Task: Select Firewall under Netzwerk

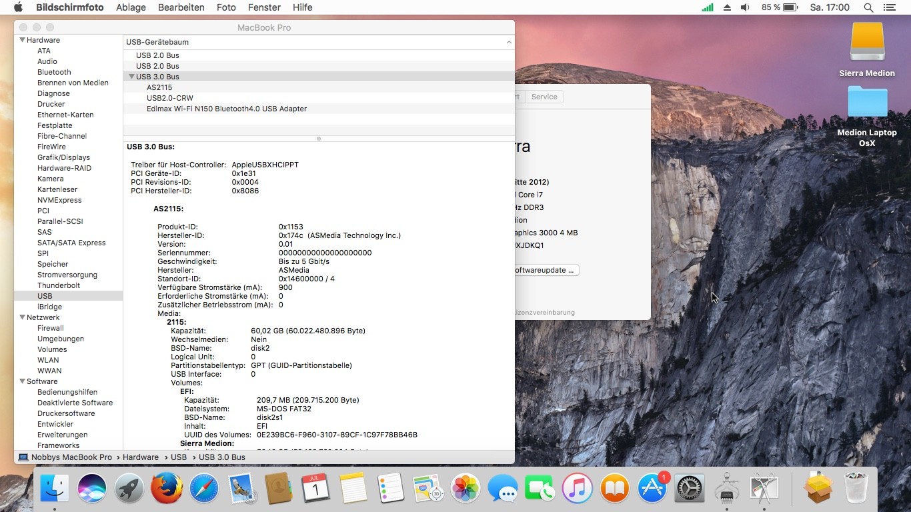Action: (x=51, y=328)
